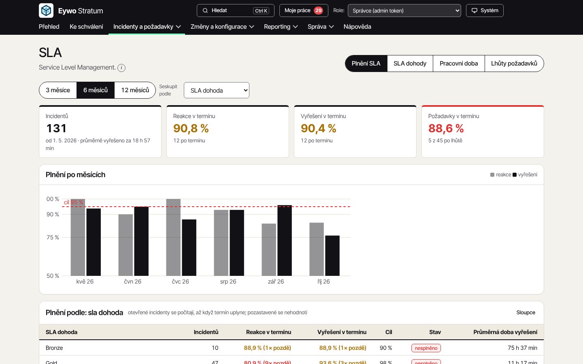
Task: Click the Systém button
Action: point(485,11)
